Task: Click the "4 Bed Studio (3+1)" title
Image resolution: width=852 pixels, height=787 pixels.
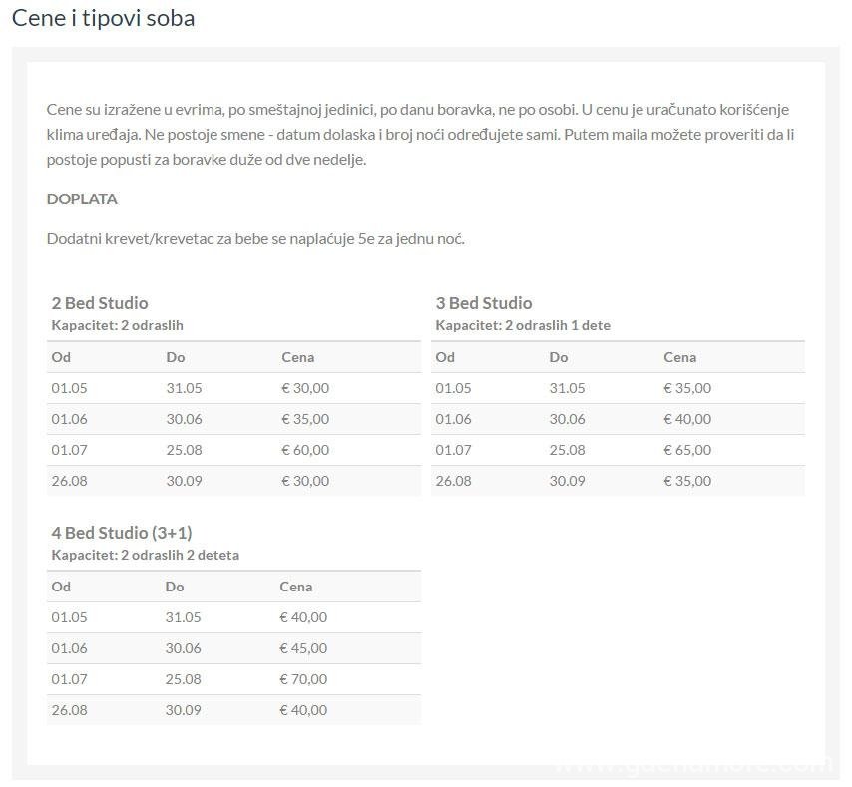Action: (122, 533)
